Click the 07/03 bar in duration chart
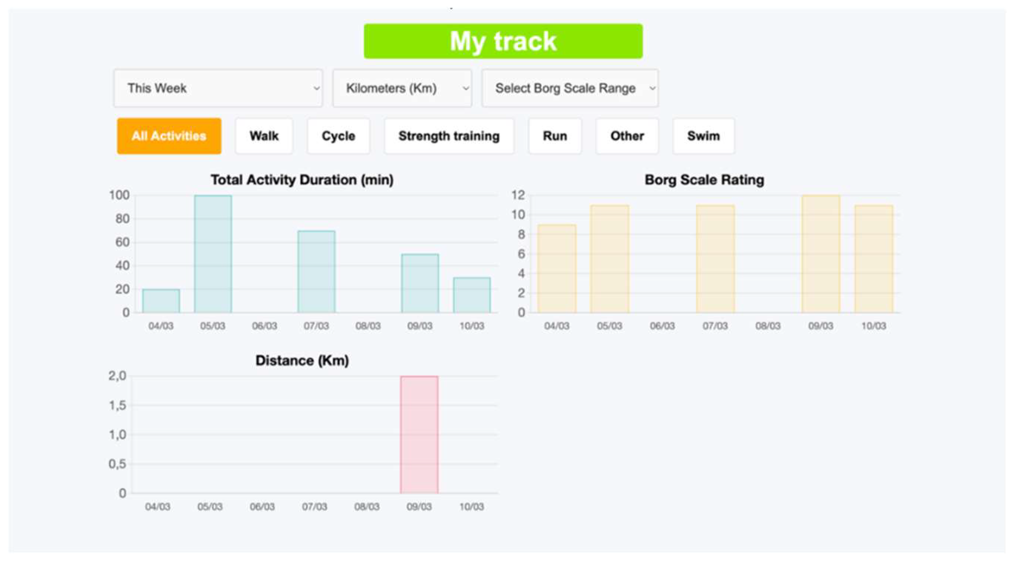This screenshot has height=564, width=1015. click(x=316, y=272)
